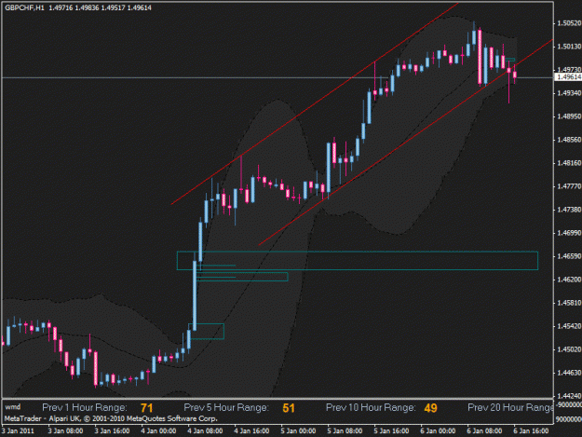
Task: Click the 3 Jan 2011 date label
Action: tap(19, 431)
